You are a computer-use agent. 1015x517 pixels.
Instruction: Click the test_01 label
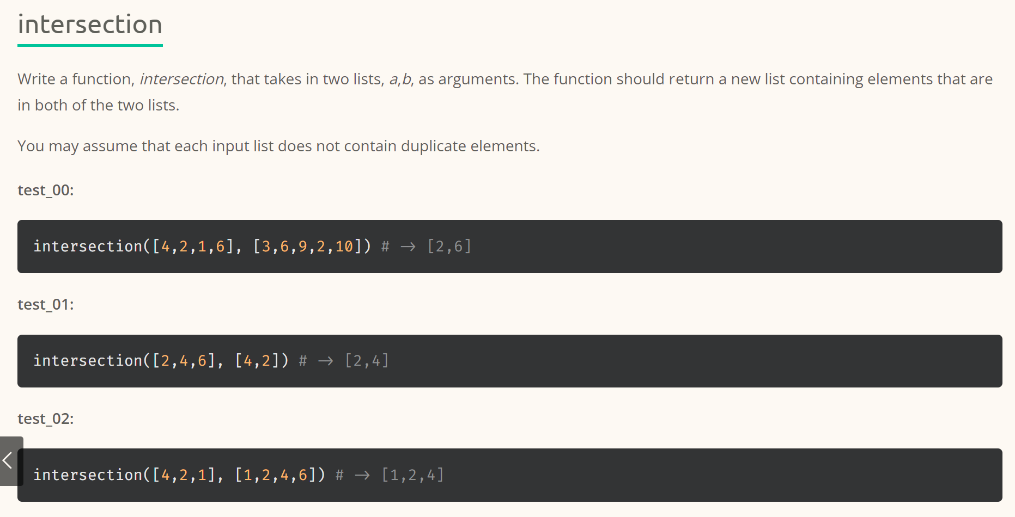pos(46,305)
